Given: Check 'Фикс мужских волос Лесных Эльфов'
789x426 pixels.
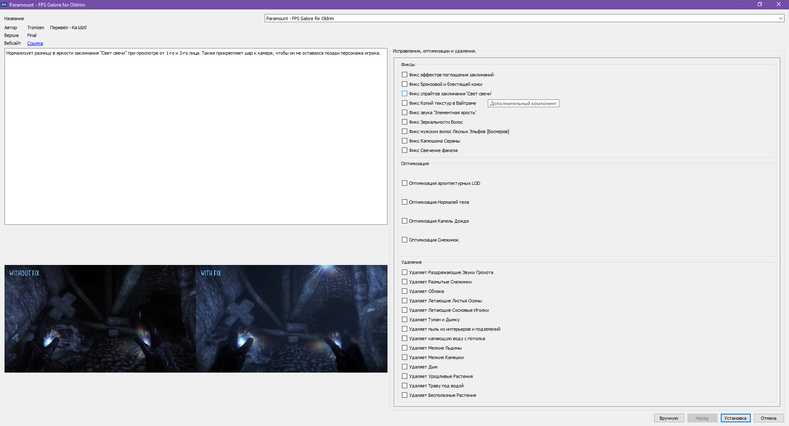Looking at the screenshot, I should coord(404,131).
